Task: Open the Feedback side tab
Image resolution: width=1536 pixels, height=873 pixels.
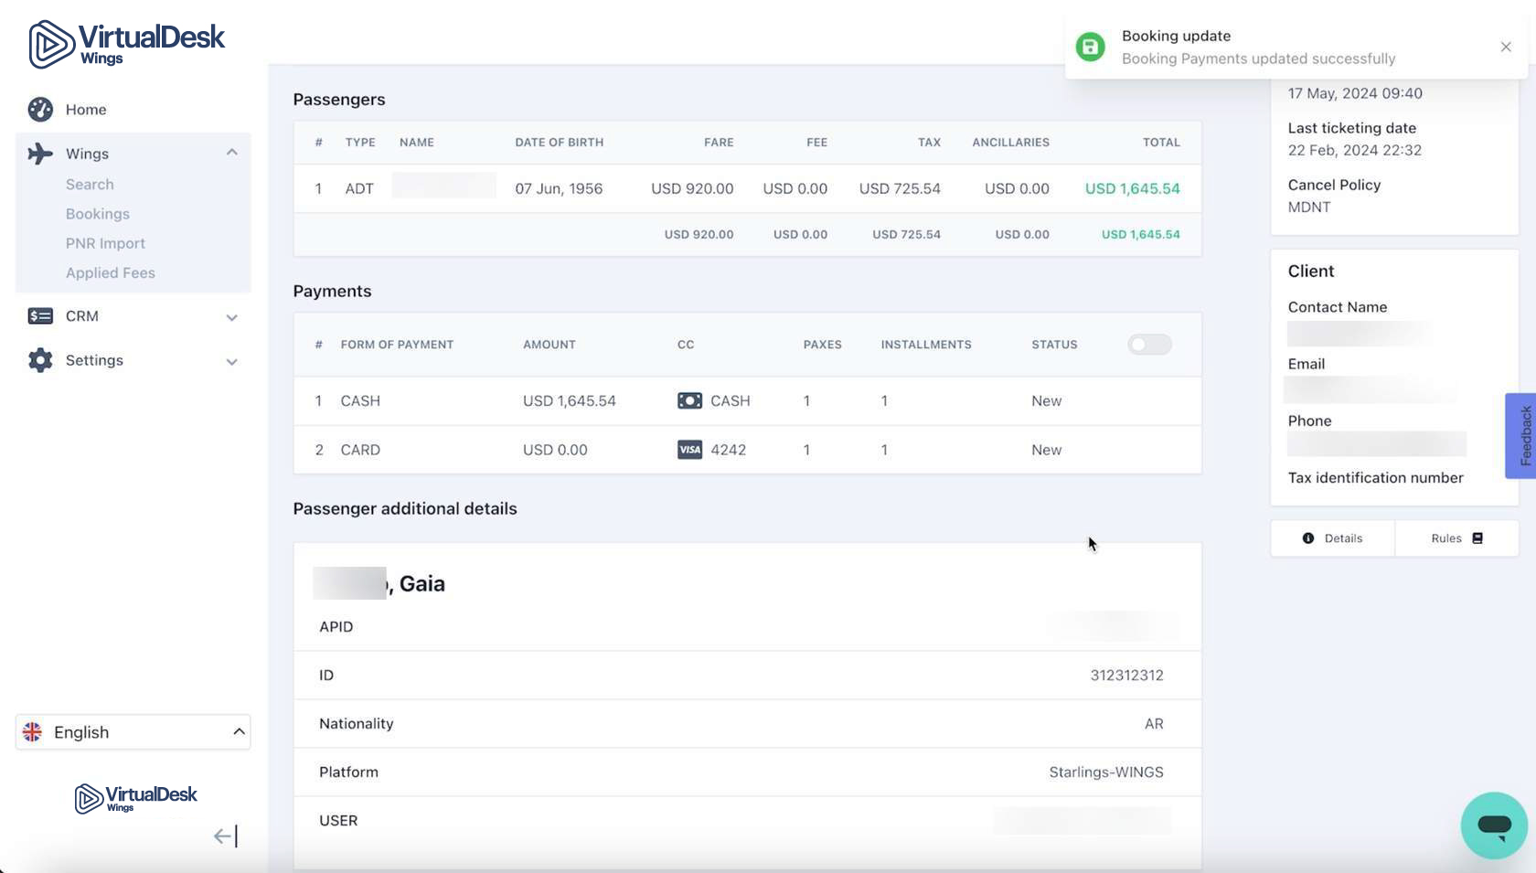Action: pos(1522,436)
